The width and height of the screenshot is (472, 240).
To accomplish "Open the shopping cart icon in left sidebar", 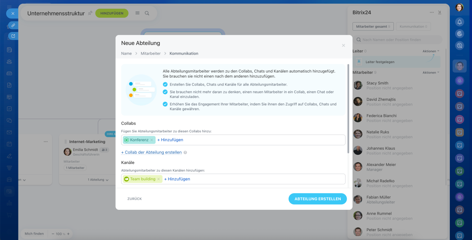I will 9,215.
